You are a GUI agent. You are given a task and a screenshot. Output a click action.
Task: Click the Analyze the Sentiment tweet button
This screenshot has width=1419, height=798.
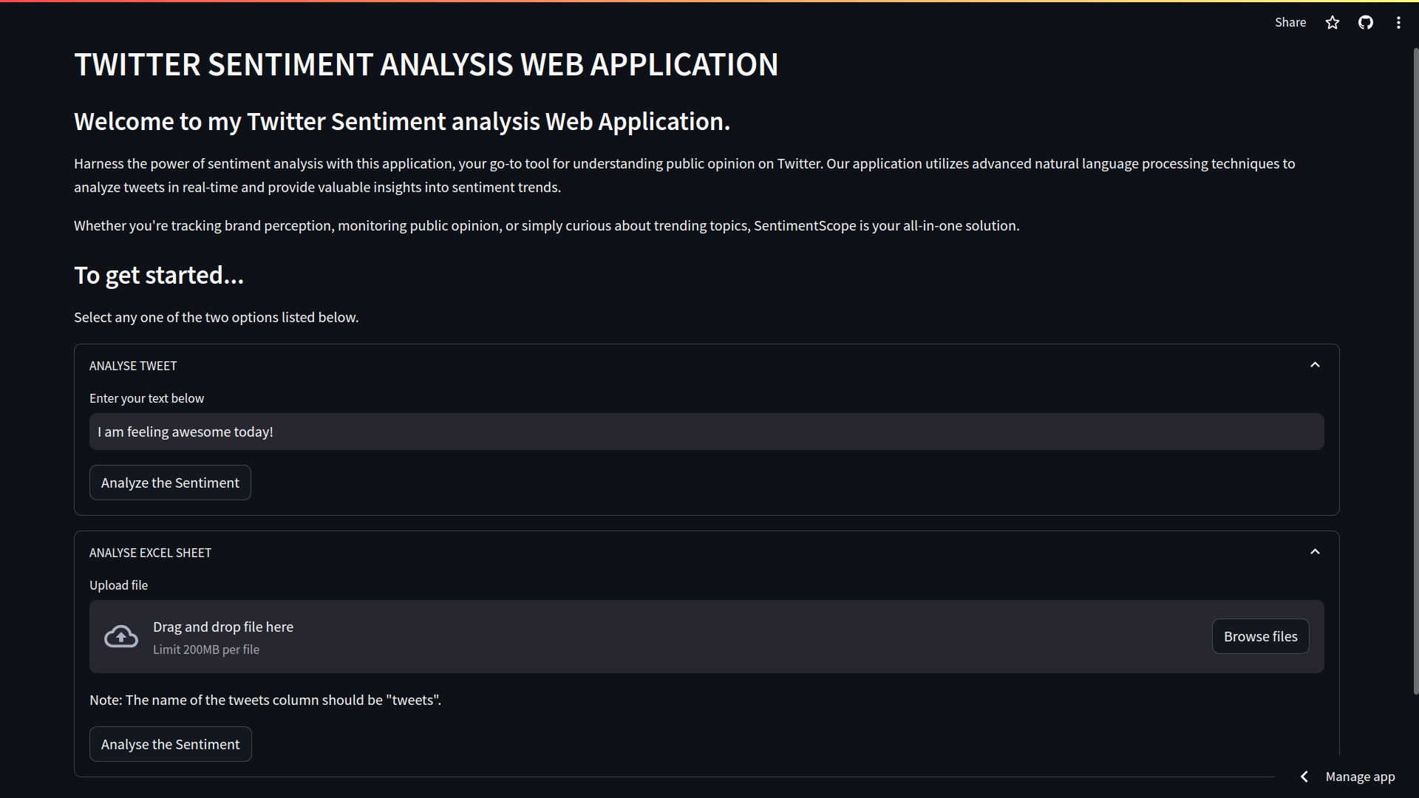pyautogui.click(x=170, y=482)
